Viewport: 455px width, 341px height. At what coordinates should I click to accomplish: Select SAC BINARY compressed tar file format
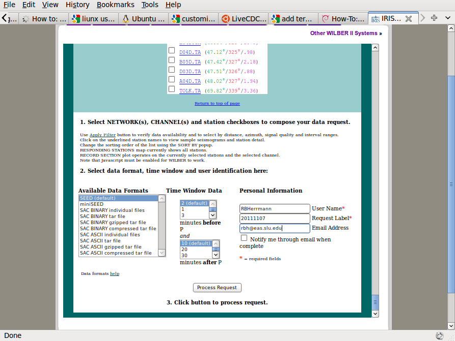(119, 228)
